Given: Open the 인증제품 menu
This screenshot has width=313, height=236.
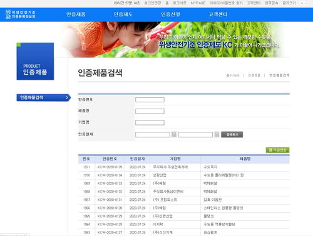Looking at the screenshot, I should (76, 14).
